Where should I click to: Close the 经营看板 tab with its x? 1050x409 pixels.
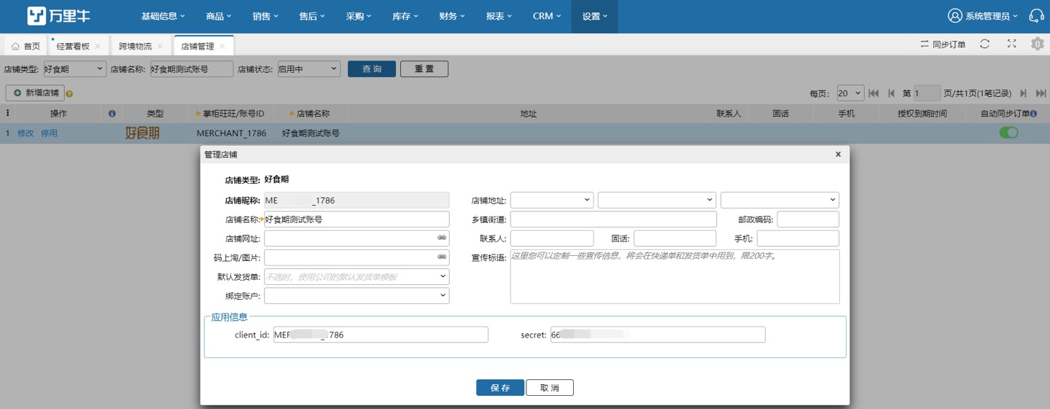[x=98, y=46]
